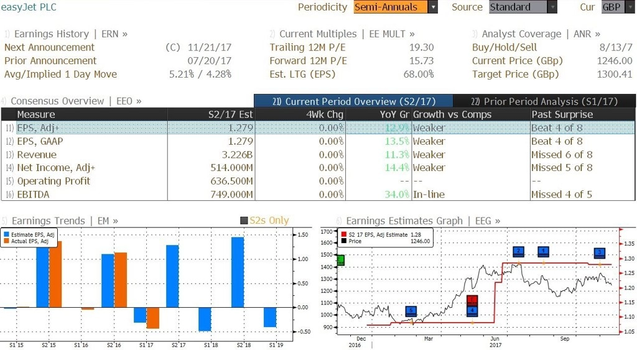Select the EPS, Adj+ row
This screenshot has height=350, width=637.
click(318, 128)
